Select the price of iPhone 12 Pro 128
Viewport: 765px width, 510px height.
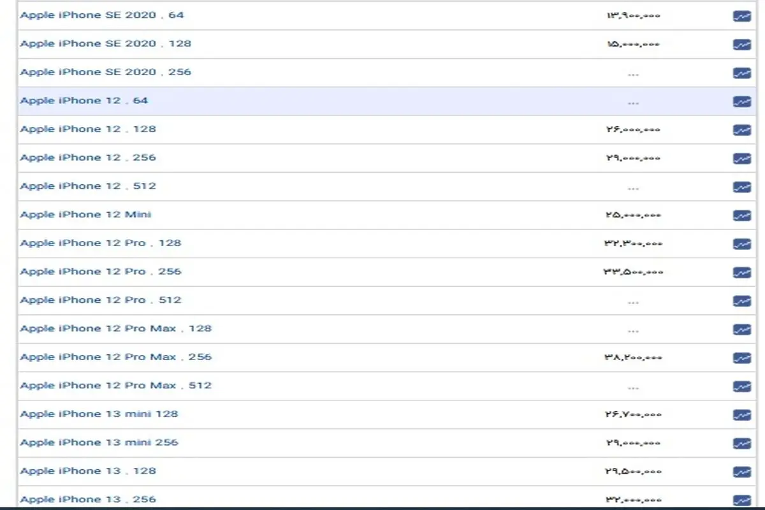click(634, 244)
